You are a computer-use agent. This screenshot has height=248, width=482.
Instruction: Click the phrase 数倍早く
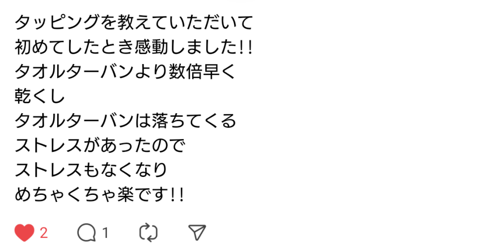tap(202, 72)
